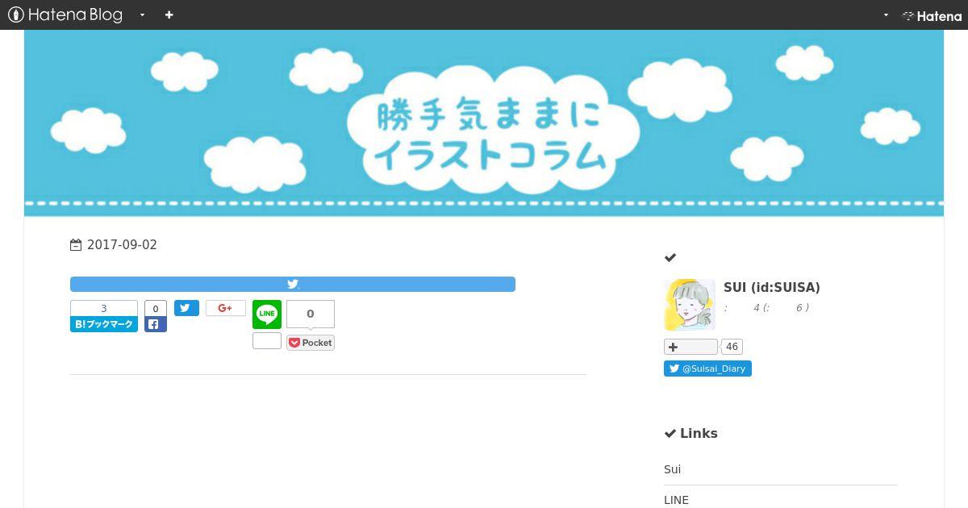Click the empty box below LINE icon
This screenshot has width=968, height=508.
tap(267, 341)
